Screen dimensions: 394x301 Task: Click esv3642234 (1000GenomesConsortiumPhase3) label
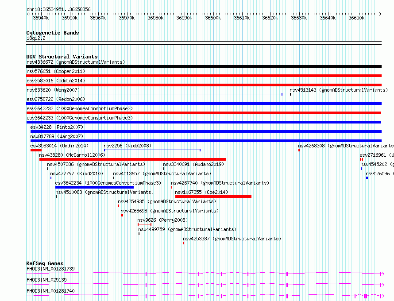pos(108,183)
